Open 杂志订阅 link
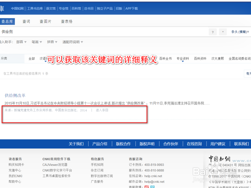Screen dimensions: 251x188 97,170
